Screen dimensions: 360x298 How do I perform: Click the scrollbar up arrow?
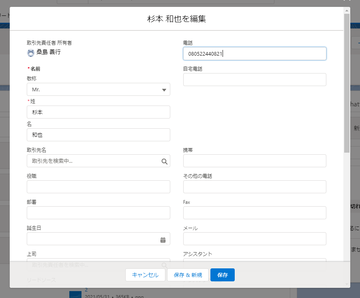click(347, 11)
